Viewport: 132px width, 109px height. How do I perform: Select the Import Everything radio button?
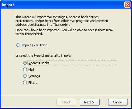point(18,45)
